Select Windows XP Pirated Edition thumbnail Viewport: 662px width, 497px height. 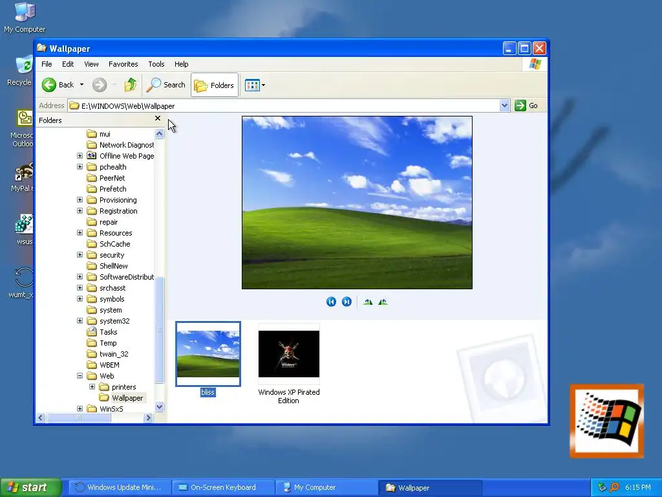pos(289,354)
